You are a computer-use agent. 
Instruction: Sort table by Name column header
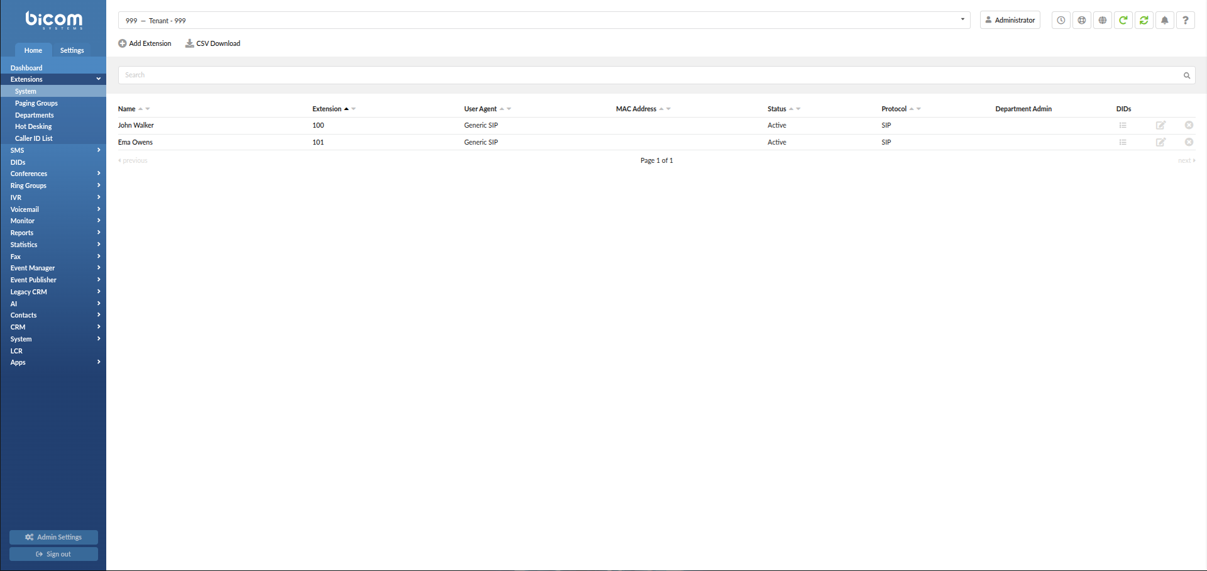pos(127,109)
